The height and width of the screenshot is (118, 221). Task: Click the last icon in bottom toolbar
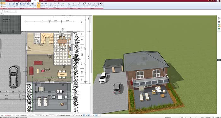click(99, 115)
